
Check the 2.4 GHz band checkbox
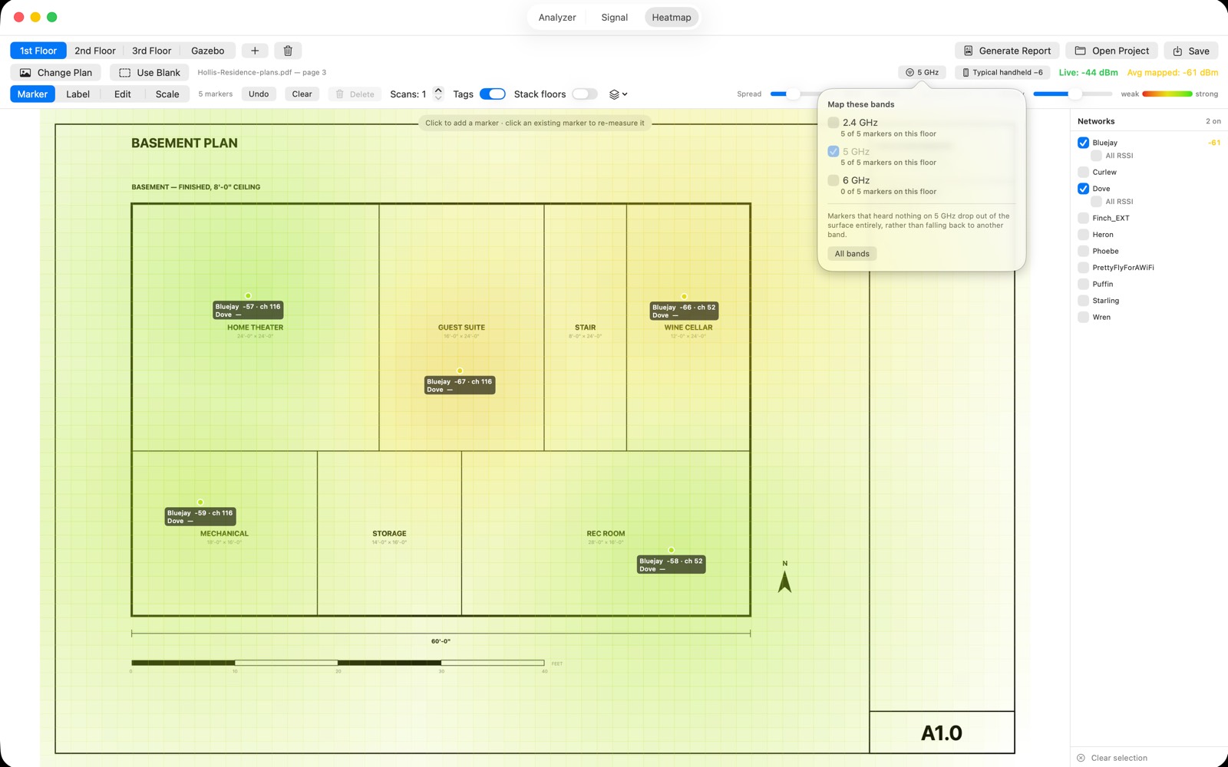tap(834, 123)
